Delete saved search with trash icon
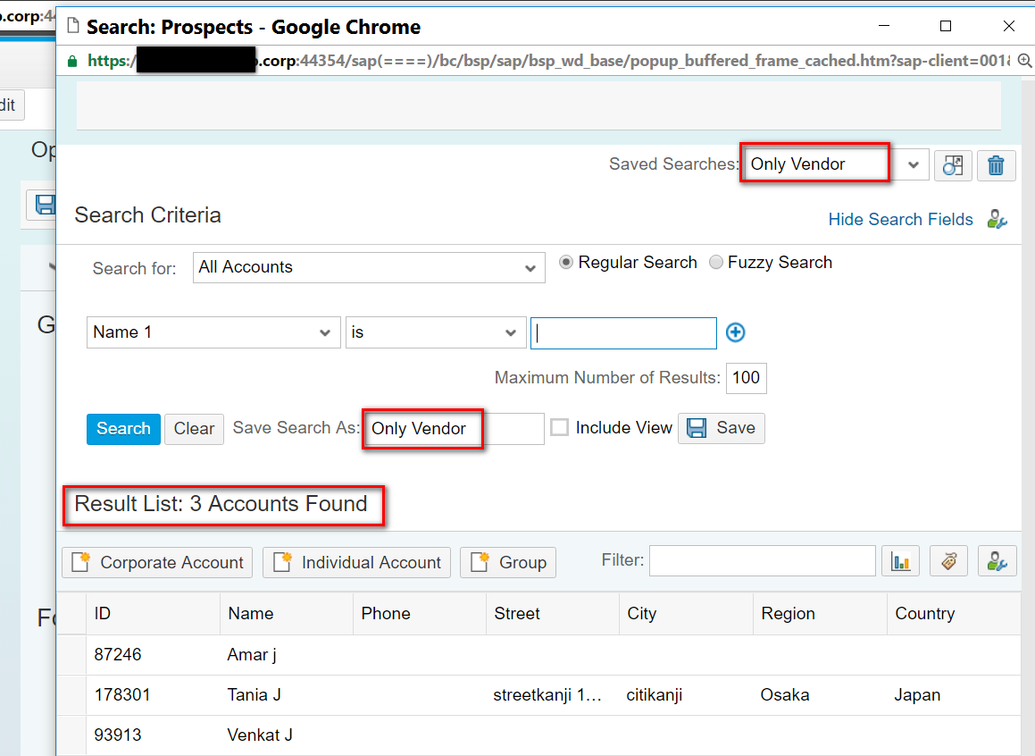 996,165
